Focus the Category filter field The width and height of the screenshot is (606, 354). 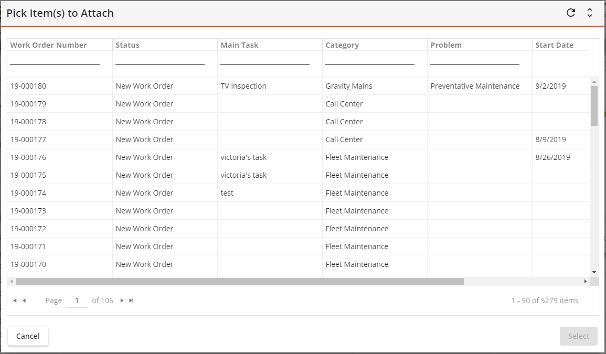click(x=369, y=59)
